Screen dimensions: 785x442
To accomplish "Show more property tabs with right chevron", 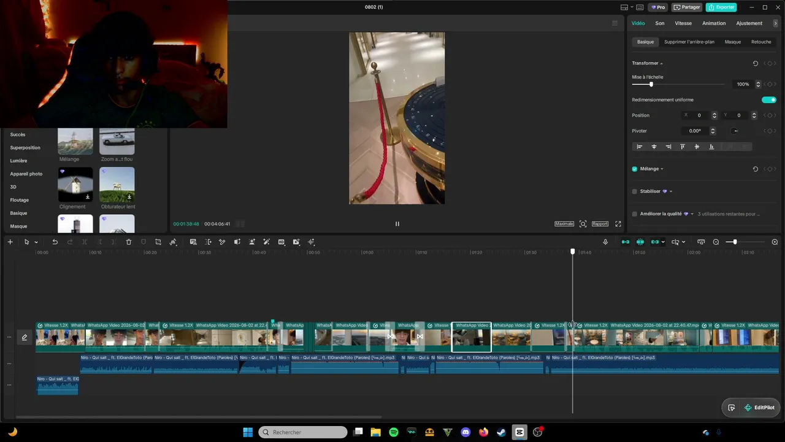I will click(775, 23).
